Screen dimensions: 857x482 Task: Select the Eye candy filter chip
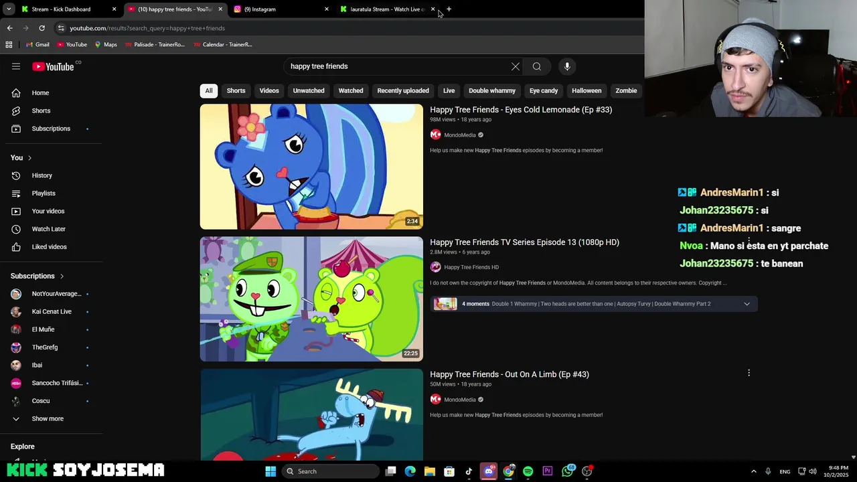(544, 90)
